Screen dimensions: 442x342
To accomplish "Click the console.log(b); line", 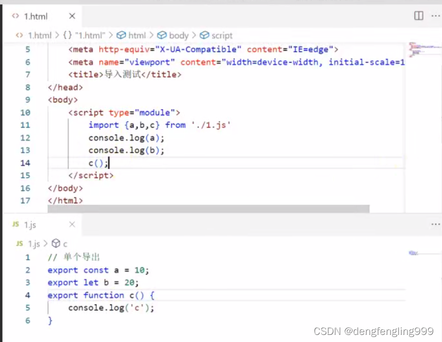I will click(126, 151).
